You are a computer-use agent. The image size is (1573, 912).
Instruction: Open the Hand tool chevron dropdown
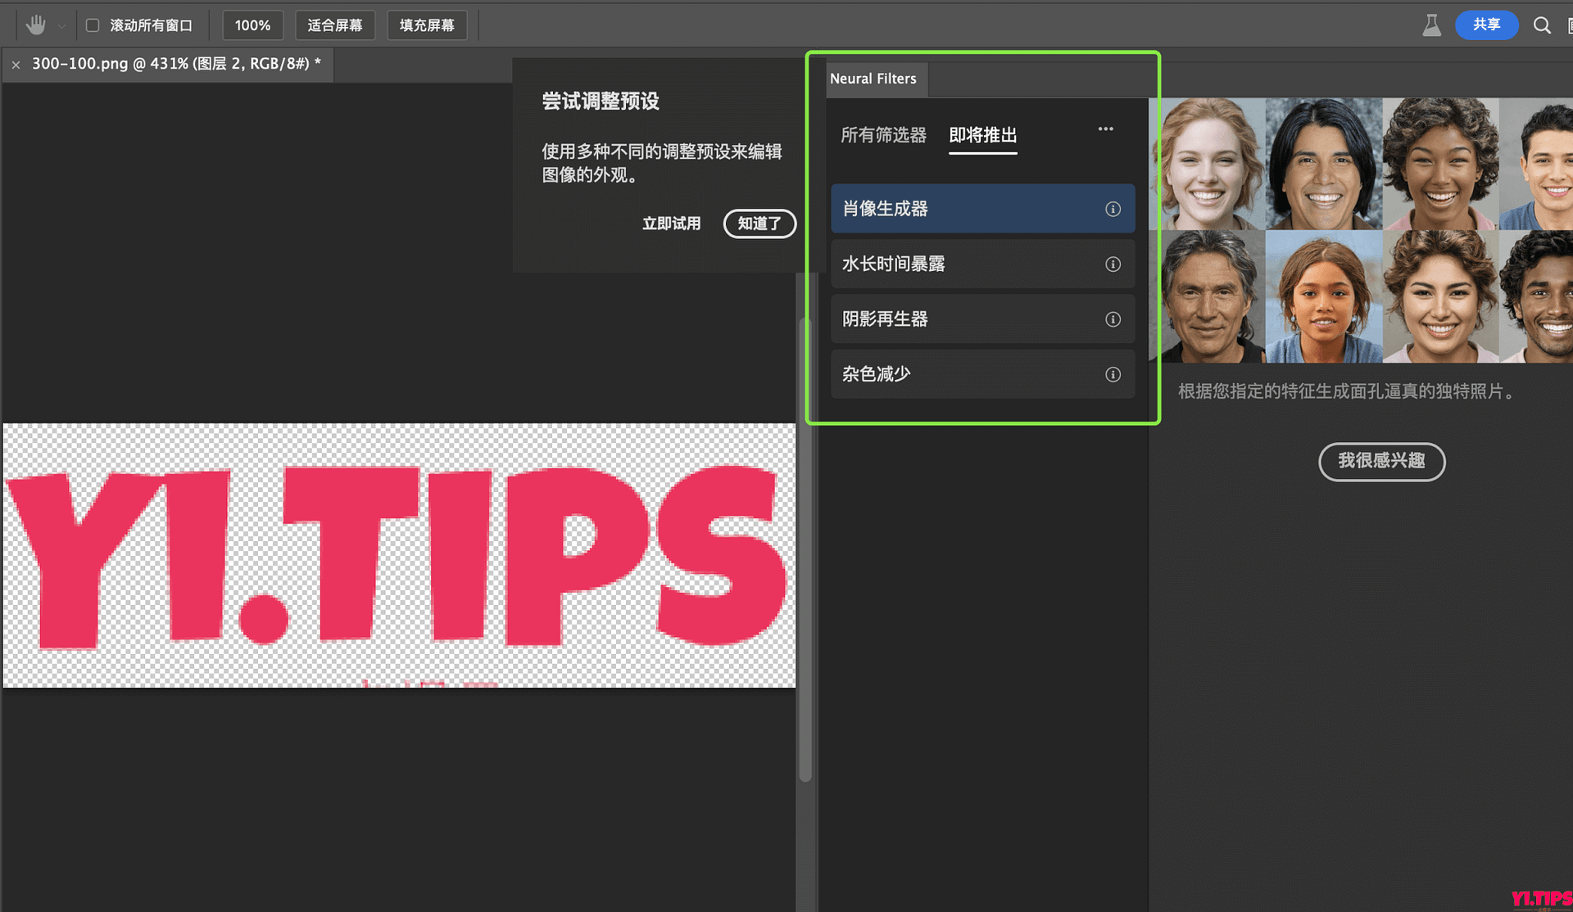point(60,25)
